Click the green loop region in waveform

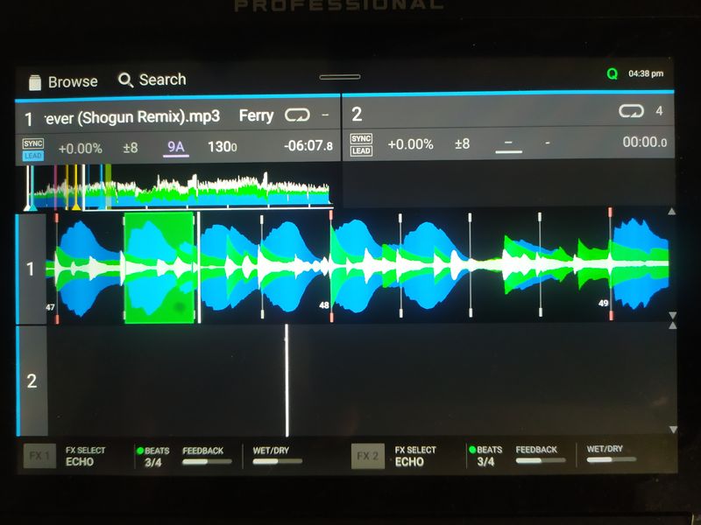point(159,268)
